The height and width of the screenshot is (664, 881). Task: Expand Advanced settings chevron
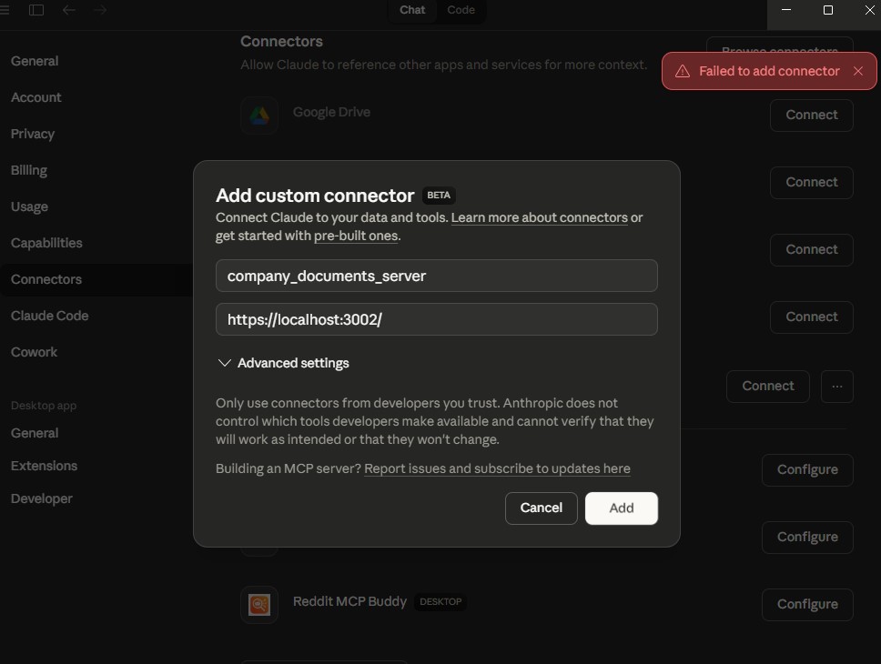pyautogui.click(x=224, y=363)
